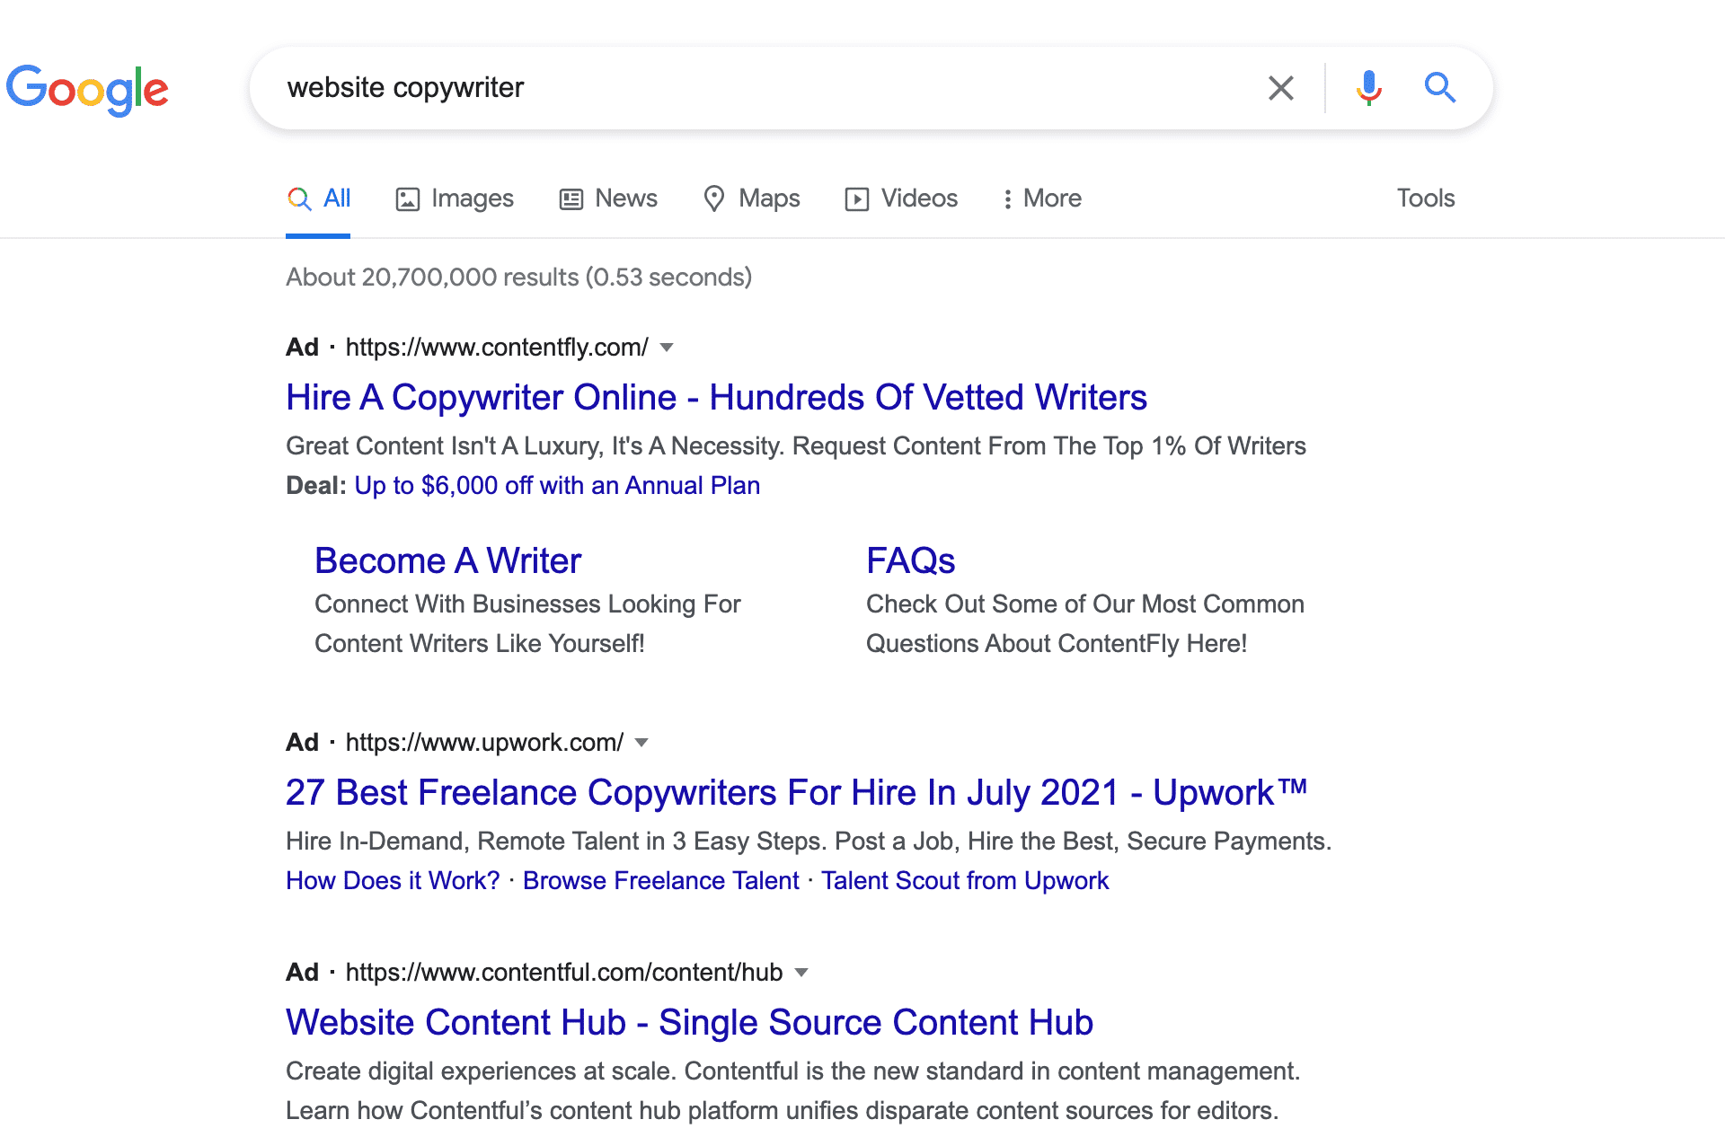The width and height of the screenshot is (1725, 1146).
Task: Select the Videos search tab icon
Action: 854,198
